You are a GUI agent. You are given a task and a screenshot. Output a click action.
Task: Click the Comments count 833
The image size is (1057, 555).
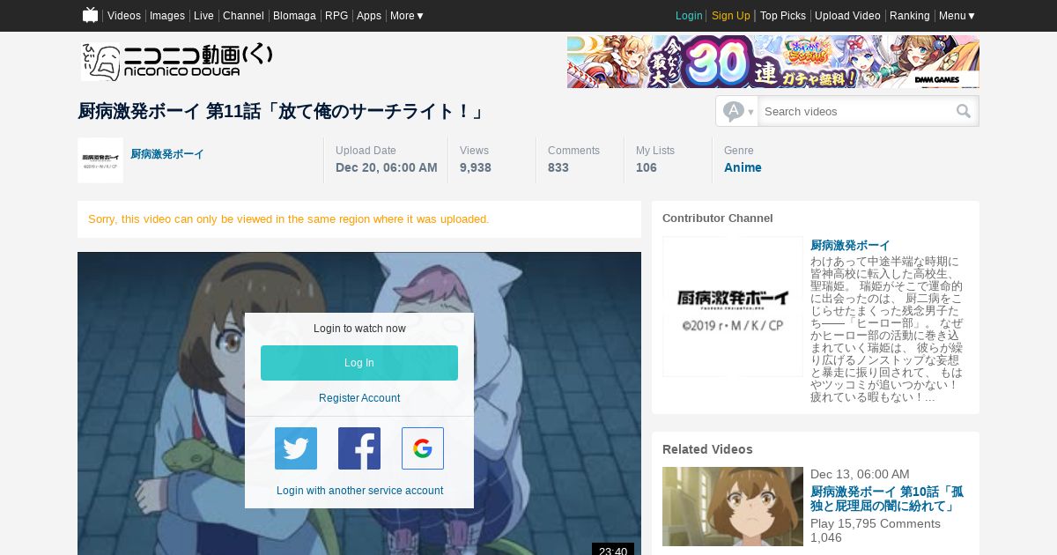tap(558, 167)
